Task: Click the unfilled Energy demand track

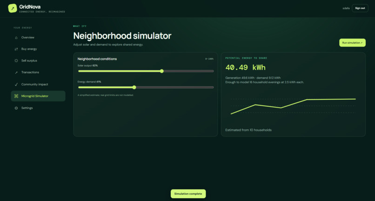Action: pyautogui.click(x=175, y=87)
